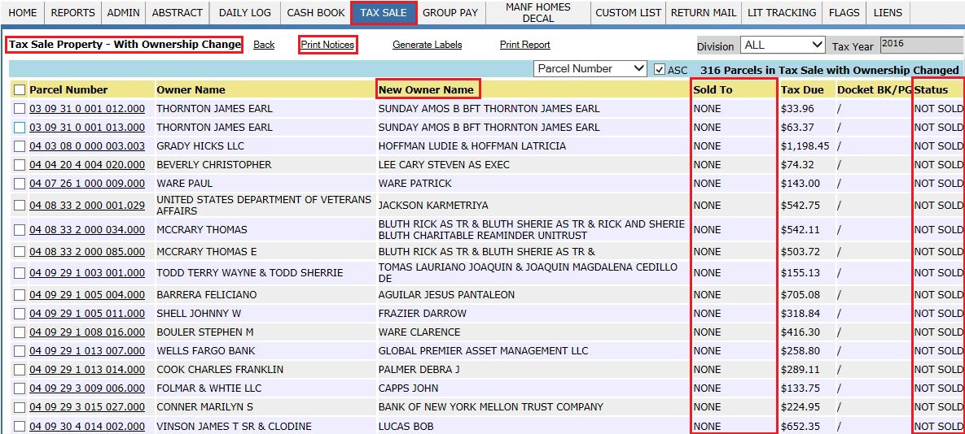Check the box for parcel 04 09 29 1 005 011.000
The height and width of the screenshot is (434, 965).
click(x=20, y=314)
